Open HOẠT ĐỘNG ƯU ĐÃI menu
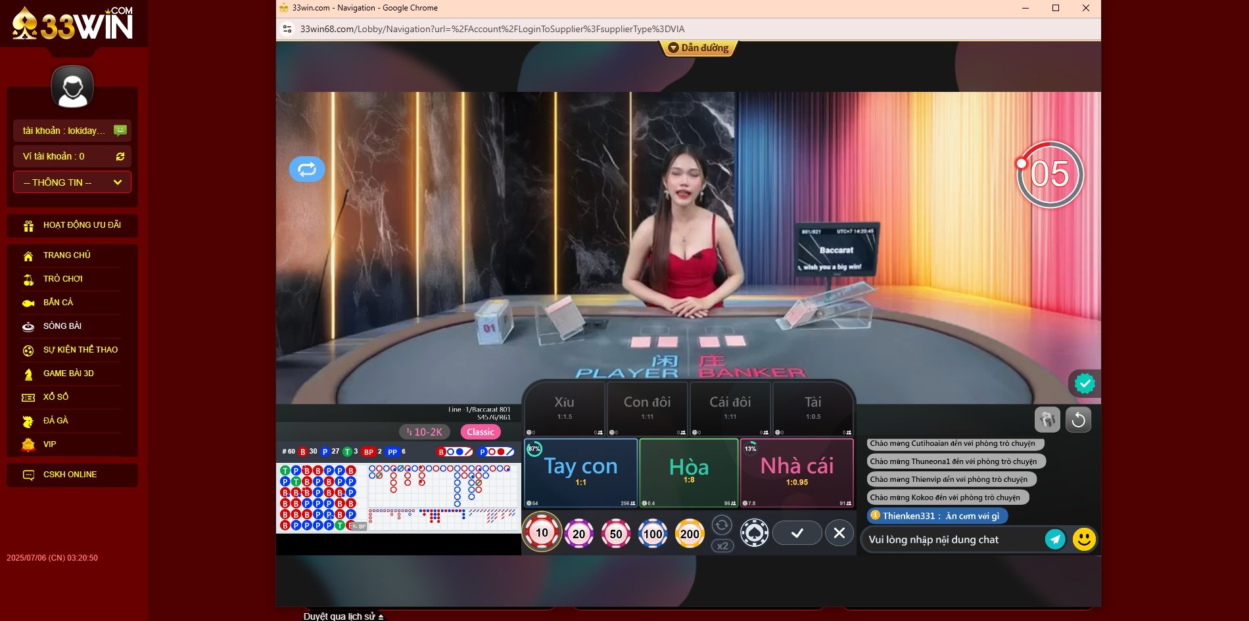 click(x=72, y=225)
